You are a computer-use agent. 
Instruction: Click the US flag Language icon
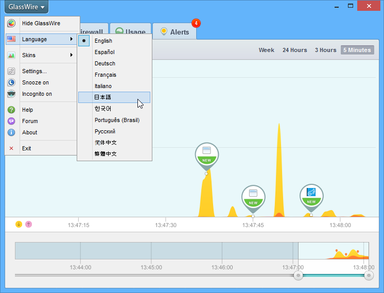coord(11,39)
